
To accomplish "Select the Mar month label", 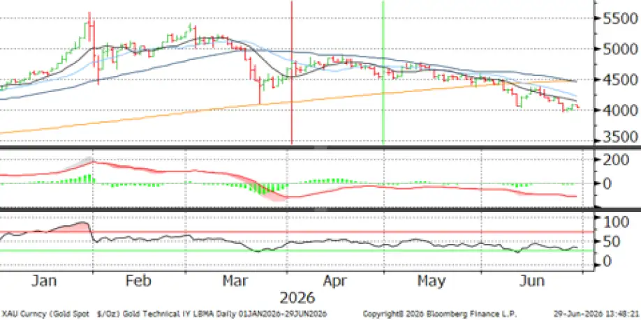I will point(237,281).
